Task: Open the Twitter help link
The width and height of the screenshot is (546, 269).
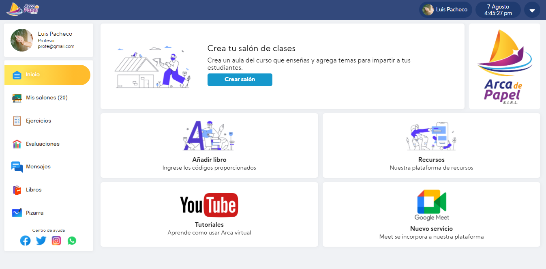Action: pos(41,241)
